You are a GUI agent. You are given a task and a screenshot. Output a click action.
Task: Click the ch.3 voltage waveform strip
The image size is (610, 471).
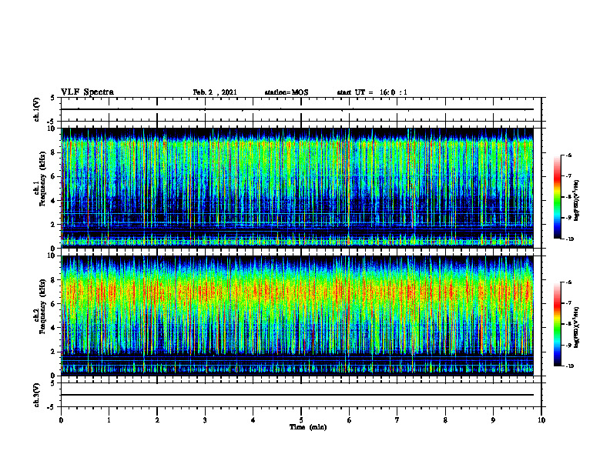tap(297, 395)
